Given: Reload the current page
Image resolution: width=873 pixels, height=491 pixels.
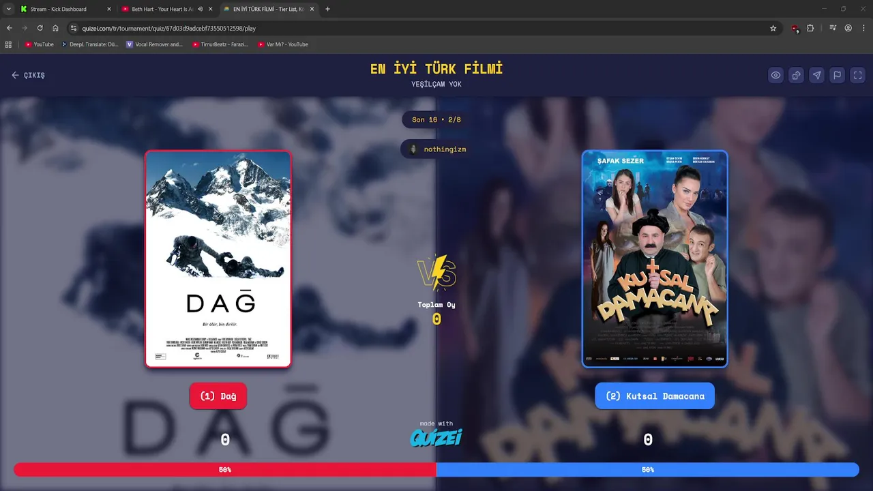Looking at the screenshot, I should pos(40,28).
